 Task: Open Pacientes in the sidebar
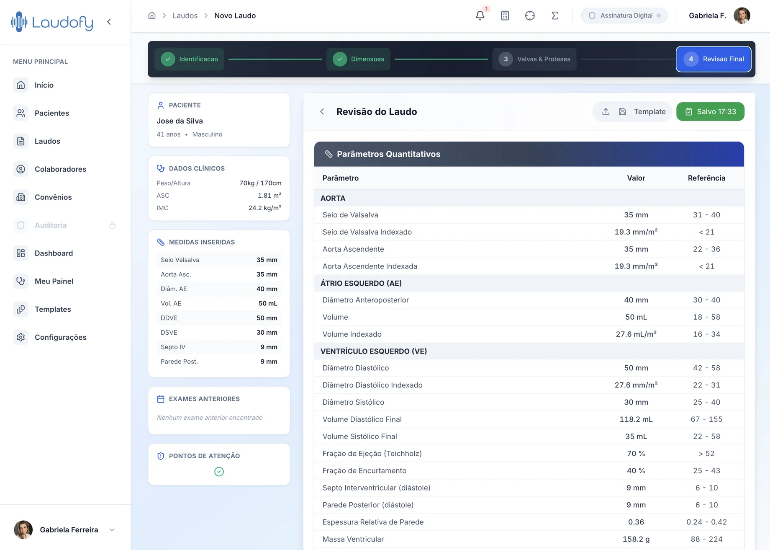(x=65, y=113)
